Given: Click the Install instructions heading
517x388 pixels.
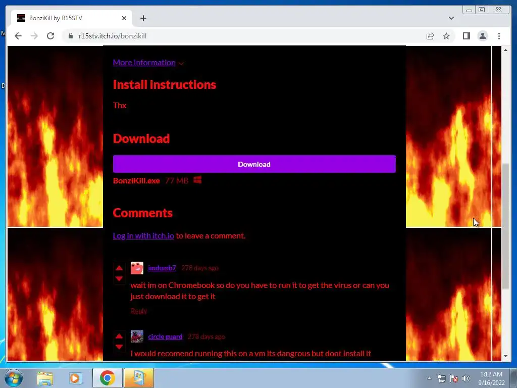Looking at the screenshot, I should point(165,85).
